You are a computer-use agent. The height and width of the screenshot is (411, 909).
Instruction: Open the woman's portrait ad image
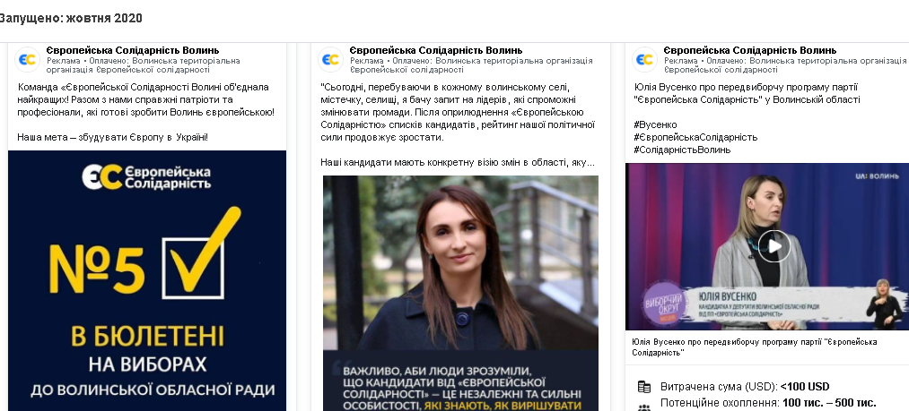coord(460,294)
